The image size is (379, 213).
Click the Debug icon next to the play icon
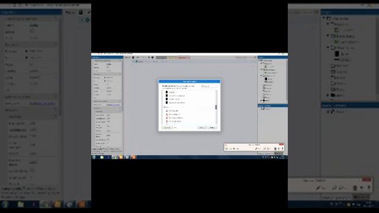[x=153, y=57]
